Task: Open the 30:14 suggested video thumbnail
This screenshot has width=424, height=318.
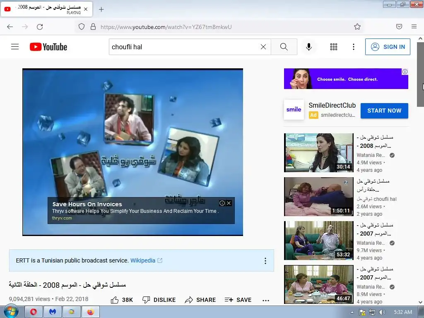Action: [318, 152]
